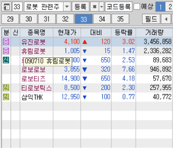Click the down arrow on 삼익THK row
Image resolution: width=173 pixels, height=148 pixels.
tap(84, 97)
